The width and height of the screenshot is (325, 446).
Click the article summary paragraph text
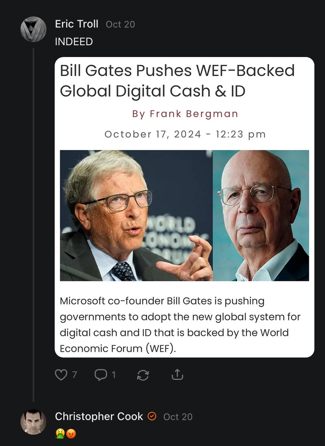coord(180,324)
